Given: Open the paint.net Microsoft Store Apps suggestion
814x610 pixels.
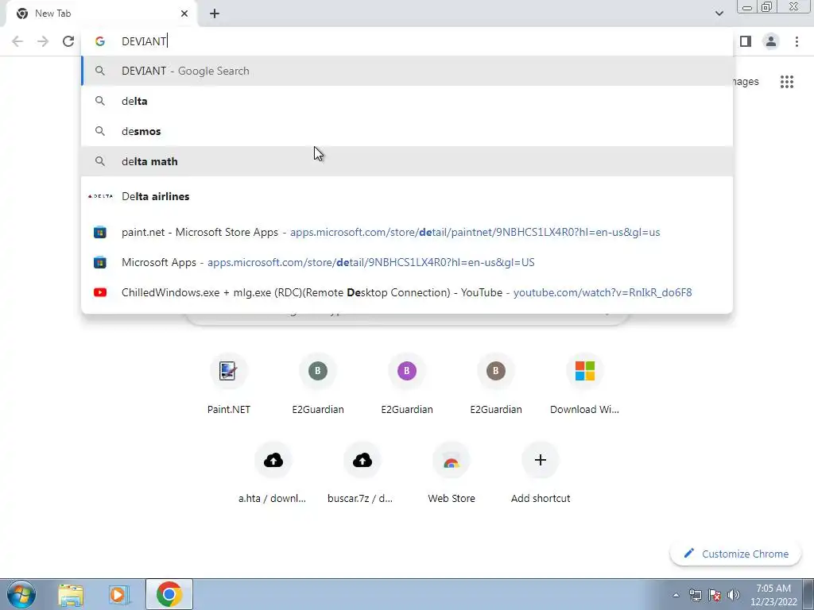Looking at the screenshot, I should pyautogui.click(x=407, y=233).
